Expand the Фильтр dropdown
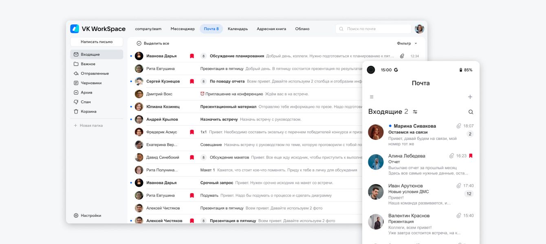Image resolution: width=546 pixels, height=244 pixels. point(407,44)
